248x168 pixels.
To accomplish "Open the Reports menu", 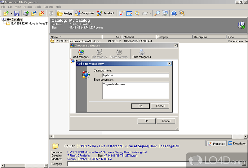I will tap(48, 7).
